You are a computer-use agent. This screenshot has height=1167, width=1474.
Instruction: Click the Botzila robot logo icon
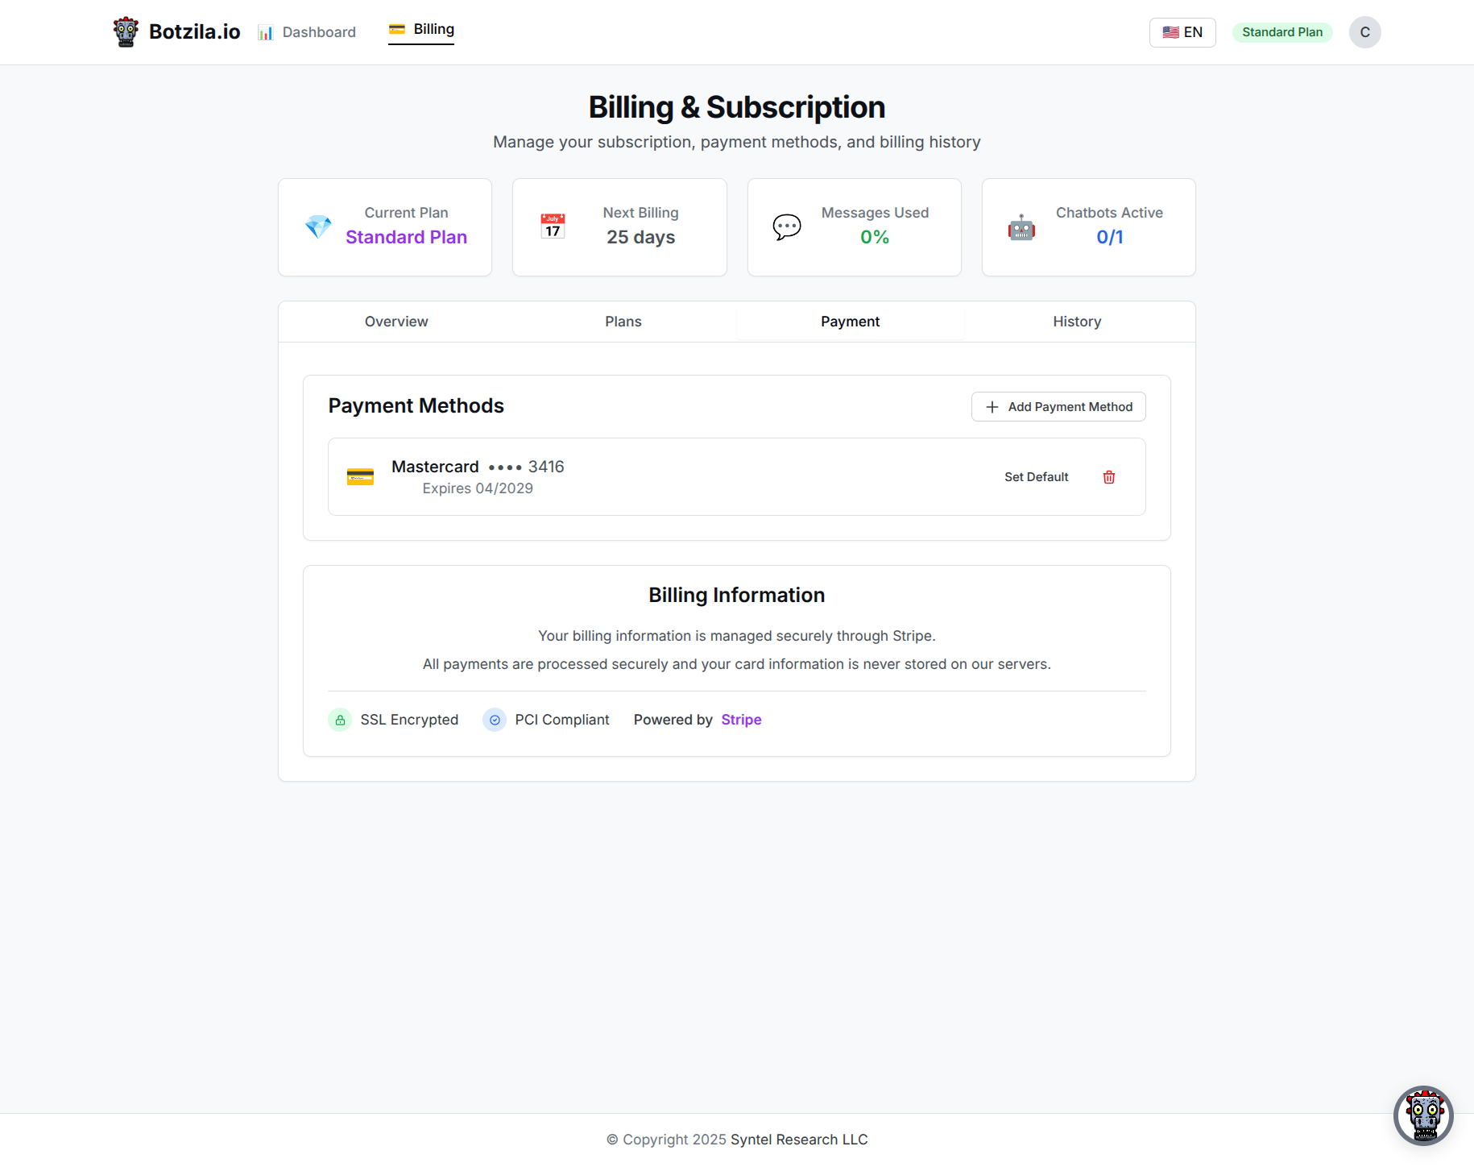126,32
